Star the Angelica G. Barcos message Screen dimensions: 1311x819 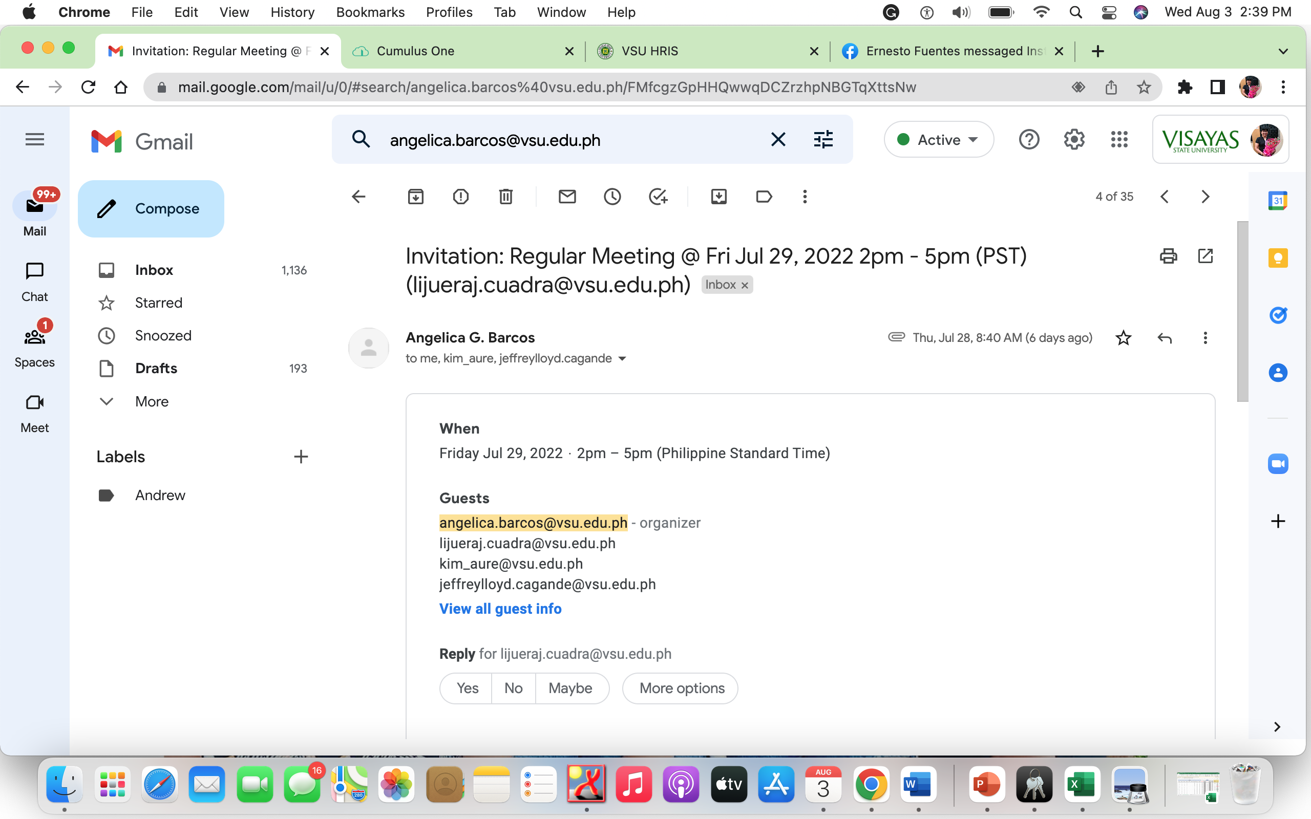click(x=1124, y=338)
